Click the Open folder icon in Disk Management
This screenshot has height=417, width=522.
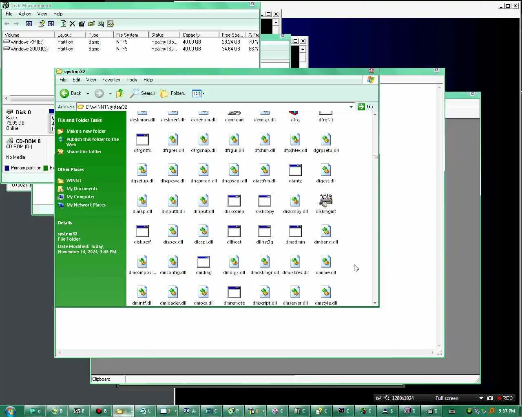[91, 24]
